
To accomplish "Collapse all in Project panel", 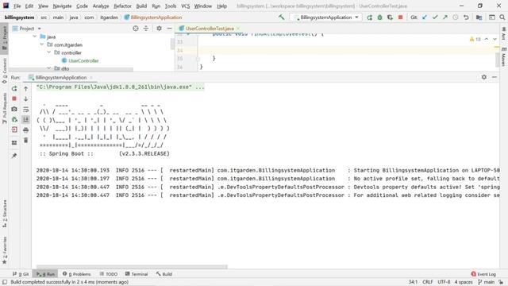I will click(146, 29).
